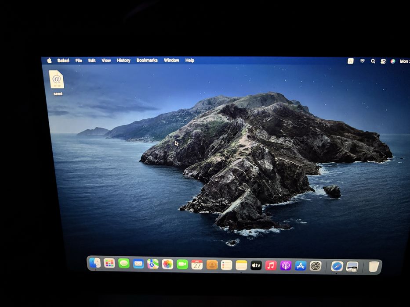Open the File menu
Viewport: 410px width, 307px height.
[79, 61]
